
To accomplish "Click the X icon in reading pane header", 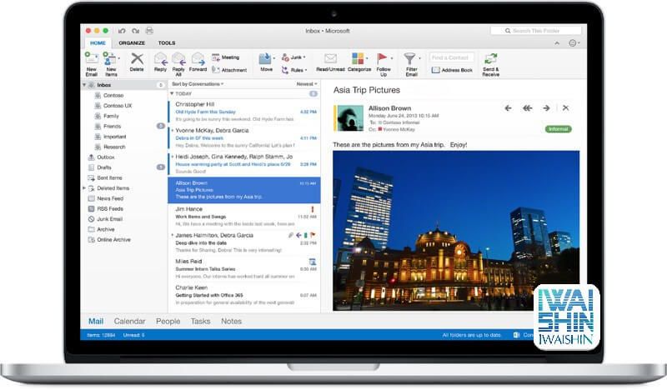I will (566, 108).
